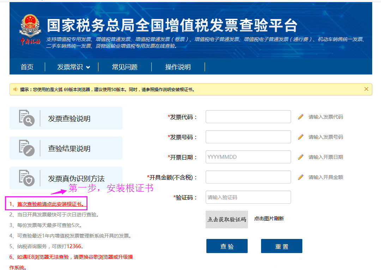Click the pencil icon beside 发票号码 field
This screenshot has height=270, width=381.
pyautogui.click(x=301, y=137)
